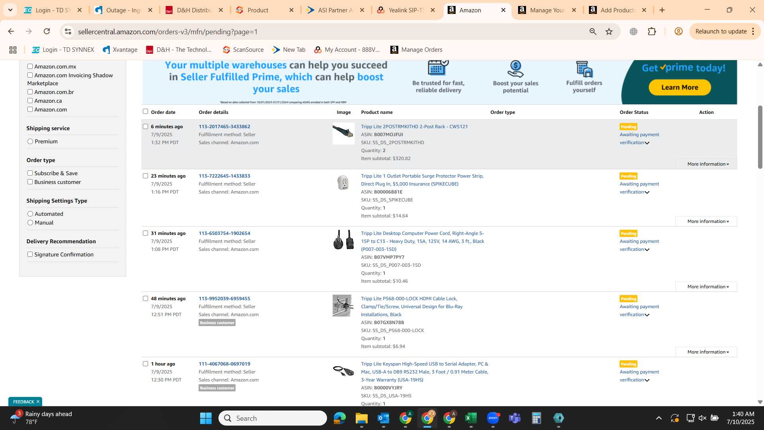Open Tripp Lite 2POSTRMKITHD product link

tap(414, 127)
